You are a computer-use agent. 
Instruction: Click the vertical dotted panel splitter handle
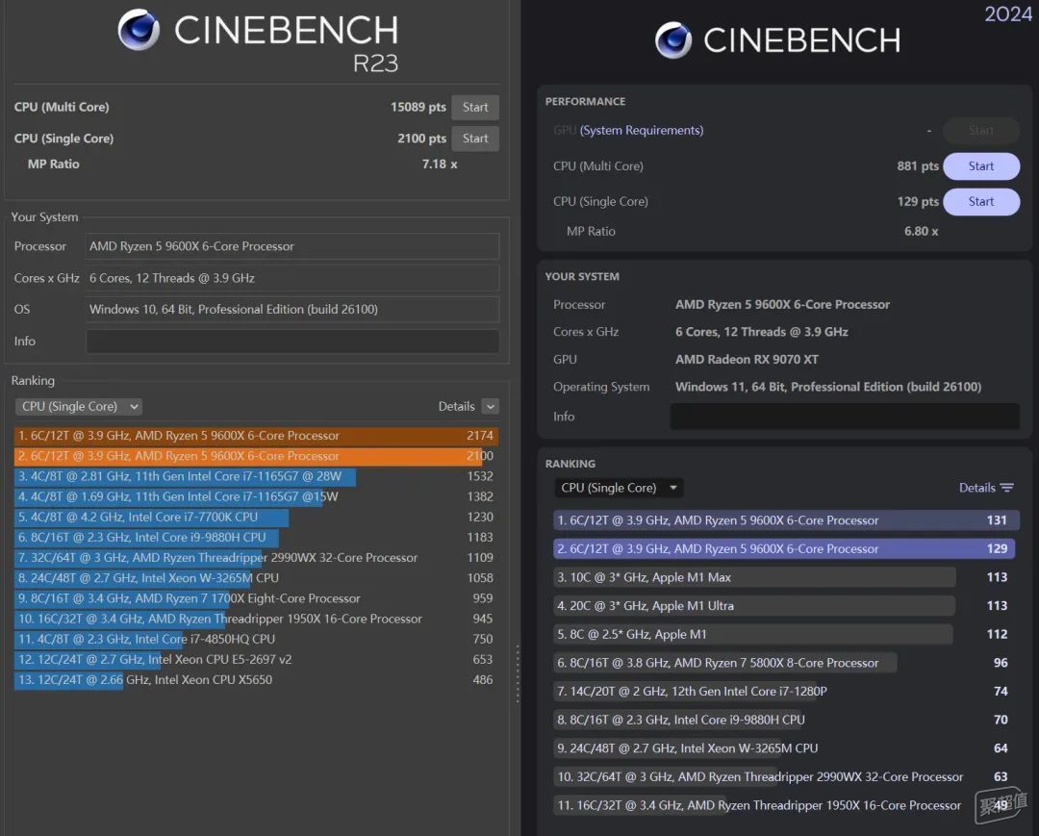coord(518,673)
